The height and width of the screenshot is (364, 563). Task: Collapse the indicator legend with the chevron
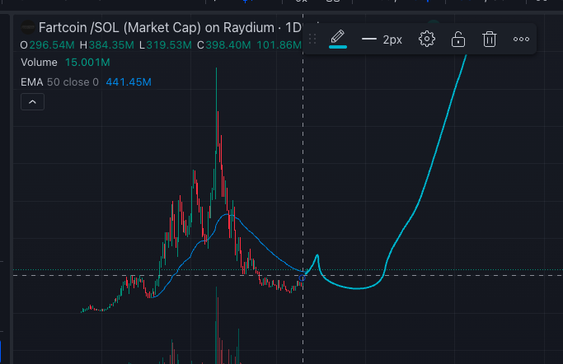32,102
